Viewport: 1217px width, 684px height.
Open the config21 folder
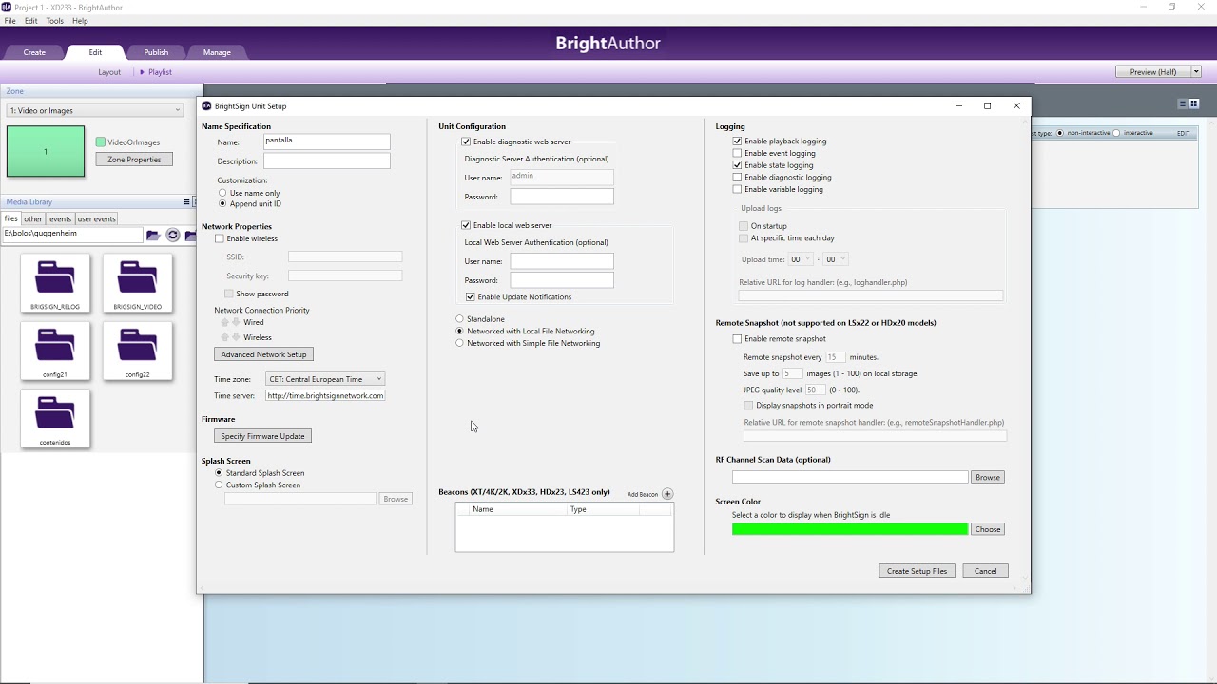55,351
